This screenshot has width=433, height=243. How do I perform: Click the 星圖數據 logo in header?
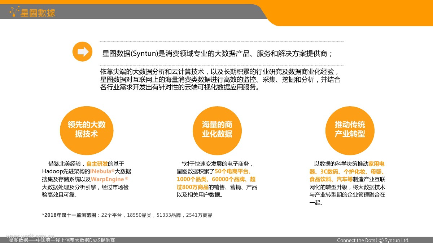[x=32, y=13]
